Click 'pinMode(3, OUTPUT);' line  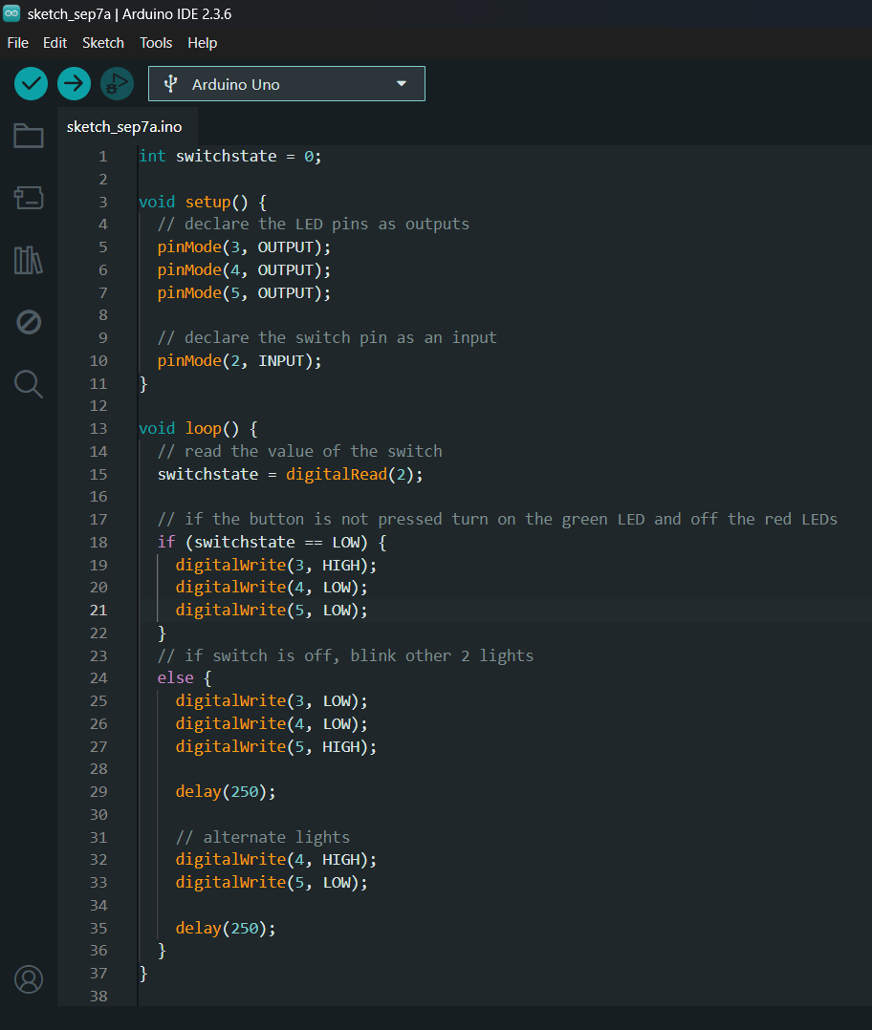point(244,247)
